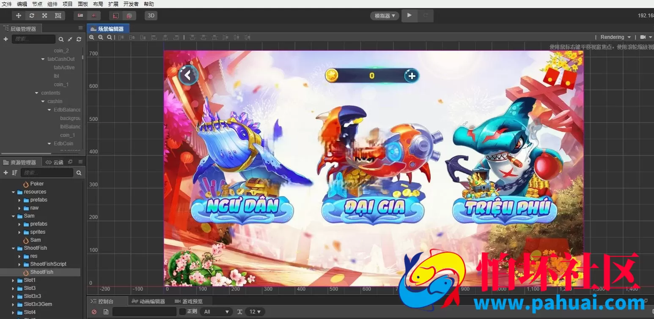Open the All log filter dropdown

(x=217, y=312)
